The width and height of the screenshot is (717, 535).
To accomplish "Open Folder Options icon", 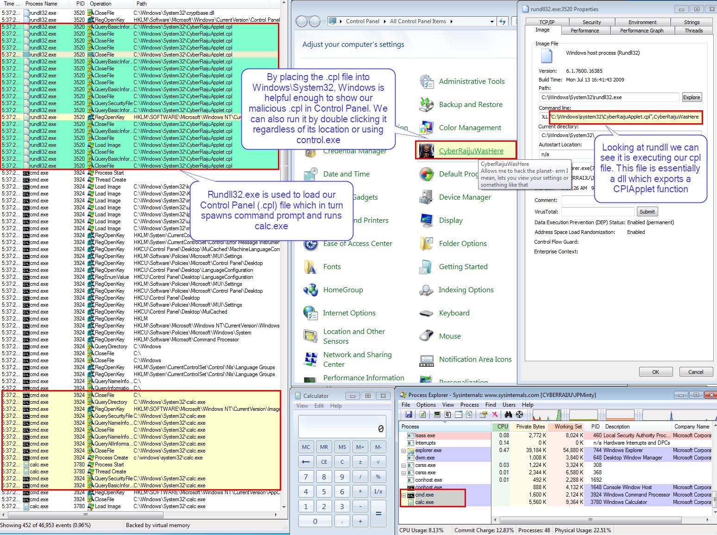I will (x=426, y=244).
